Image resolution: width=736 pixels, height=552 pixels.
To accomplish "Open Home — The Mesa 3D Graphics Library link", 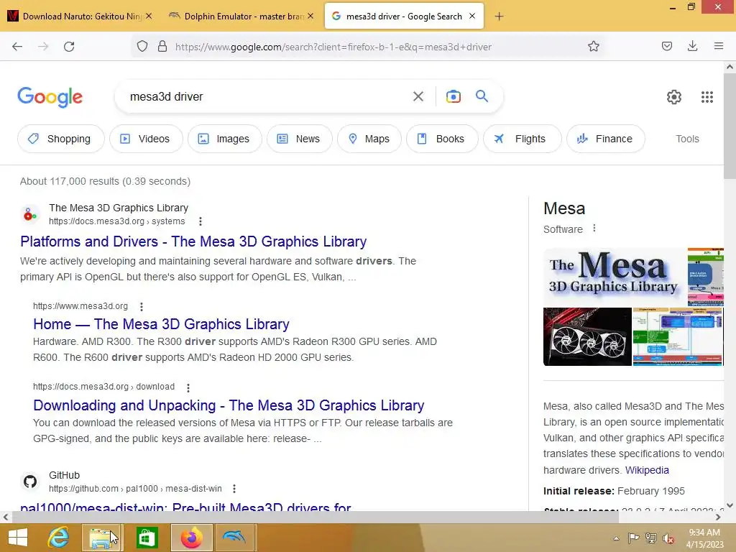I will (x=161, y=324).
